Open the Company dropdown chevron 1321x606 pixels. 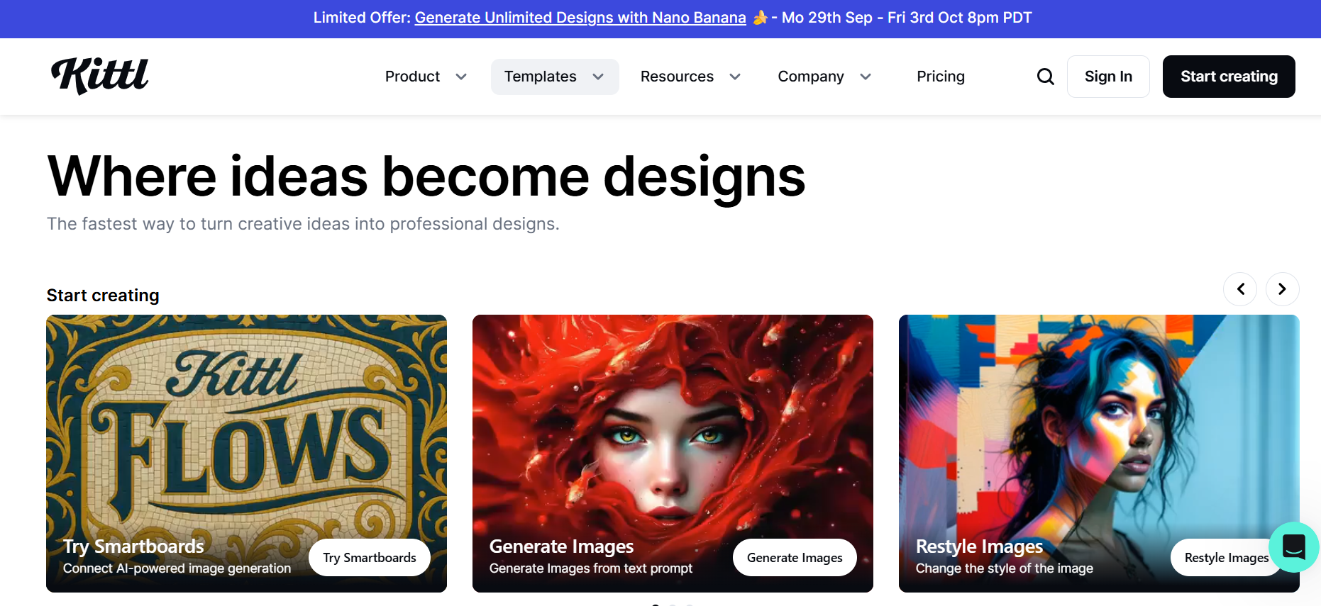tap(866, 77)
